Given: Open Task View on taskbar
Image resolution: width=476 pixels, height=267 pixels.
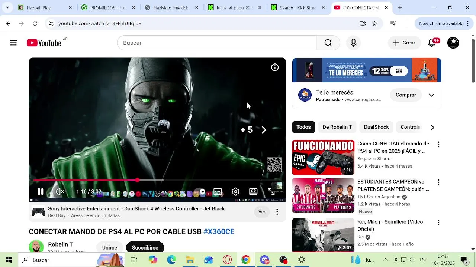Looking at the screenshot, I should pos(134,260).
